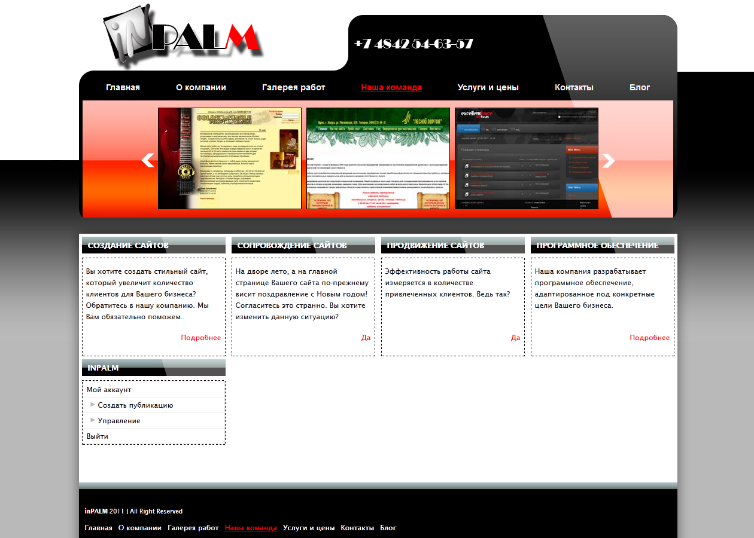Click Да under Сопровождение сайтов

[x=366, y=338]
